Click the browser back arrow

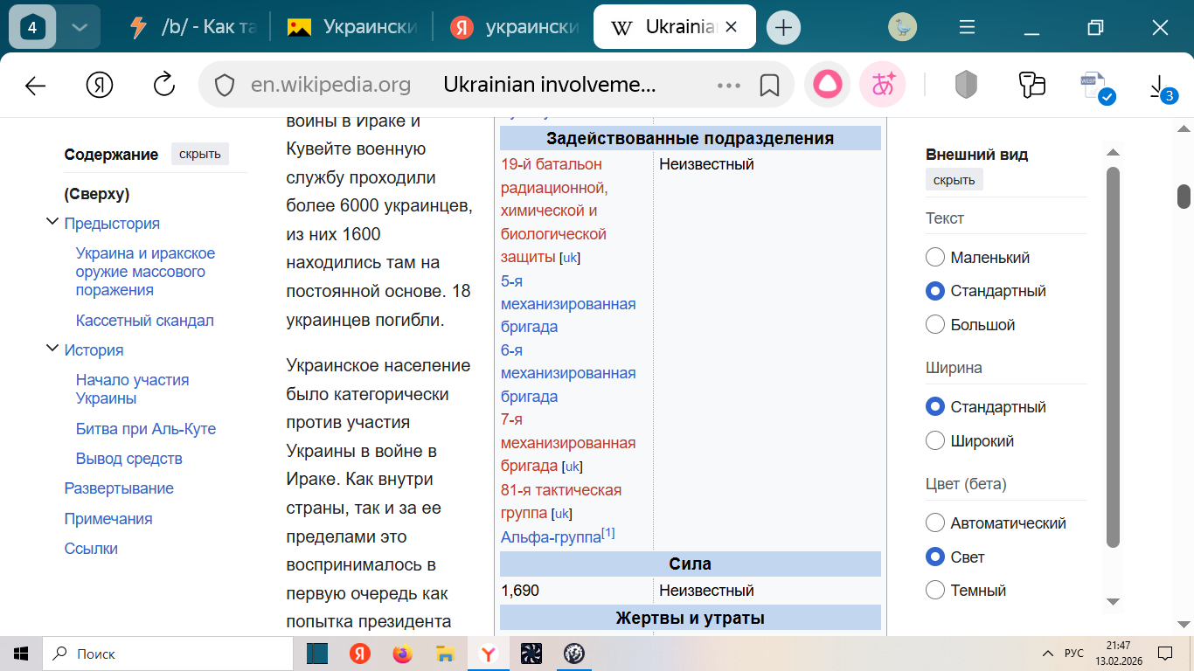coord(35,85)
